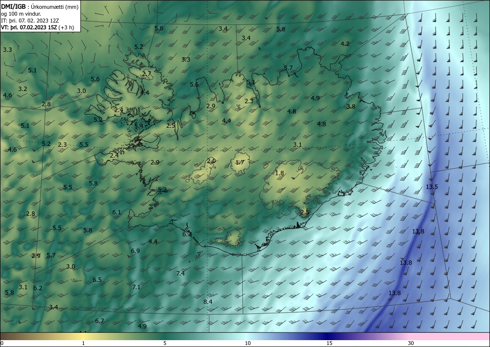
Task: Click the 7.1 value on the map
Action: [x=136, y=287]
